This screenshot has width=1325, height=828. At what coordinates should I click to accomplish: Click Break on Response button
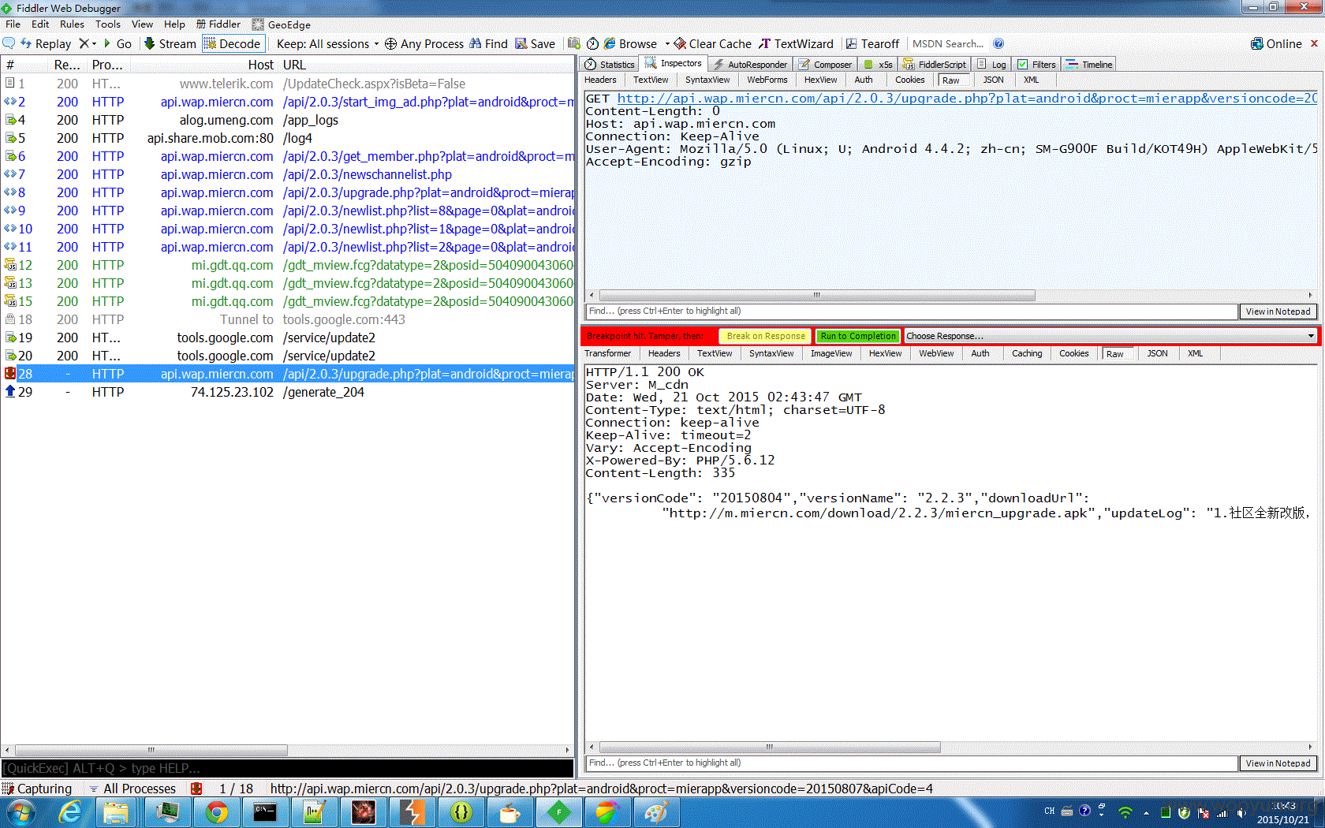pos(766,336)
